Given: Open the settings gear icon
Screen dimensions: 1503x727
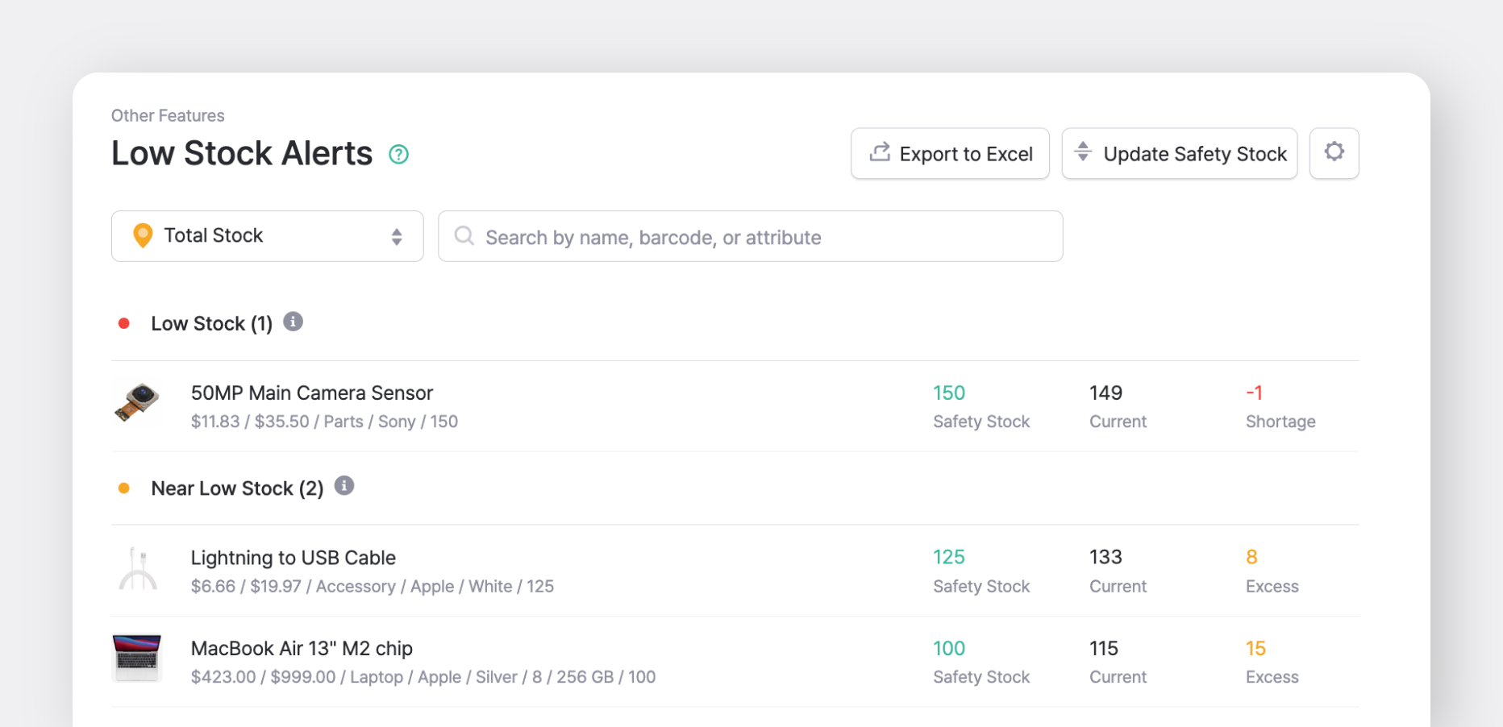Looking at the screenshot, I should pos(1334,153).
